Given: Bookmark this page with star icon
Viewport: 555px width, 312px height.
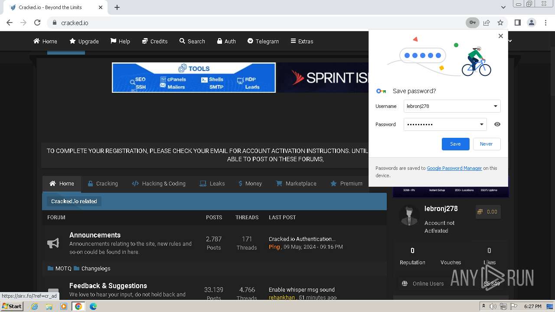Looking at the screenshot, I should click(x=500, y=23).
